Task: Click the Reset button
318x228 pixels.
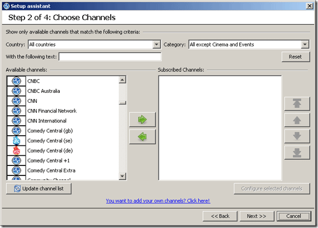Action: pyautogui.click(x=296, y=57)
